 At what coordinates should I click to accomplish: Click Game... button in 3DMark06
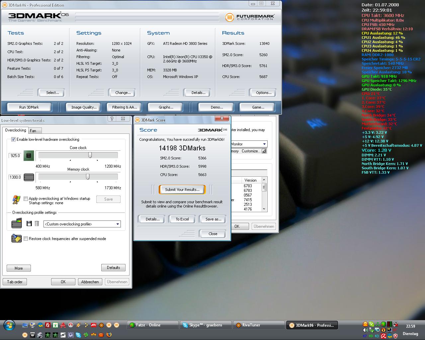click(258, 107)
